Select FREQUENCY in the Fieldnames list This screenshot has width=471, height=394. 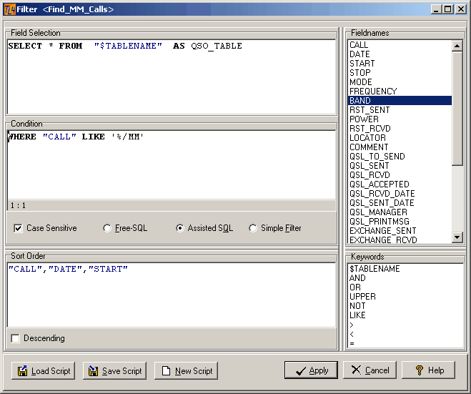click(400, 92)
